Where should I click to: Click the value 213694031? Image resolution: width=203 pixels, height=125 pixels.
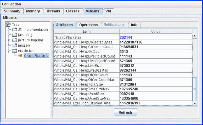click(129, 47)
